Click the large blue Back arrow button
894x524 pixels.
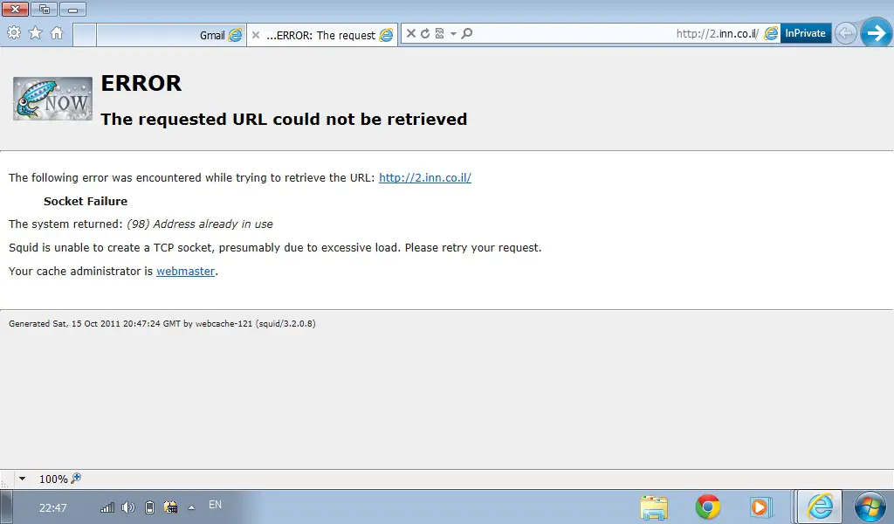pos(876,33)
